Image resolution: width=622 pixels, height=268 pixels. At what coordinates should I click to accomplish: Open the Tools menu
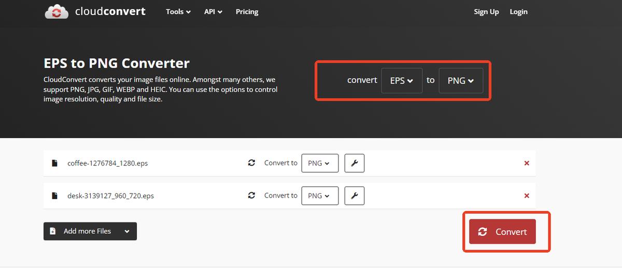pos(178,11)
